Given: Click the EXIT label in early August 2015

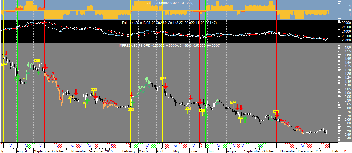Looking at the screenshot, I should tap(233, 102).
